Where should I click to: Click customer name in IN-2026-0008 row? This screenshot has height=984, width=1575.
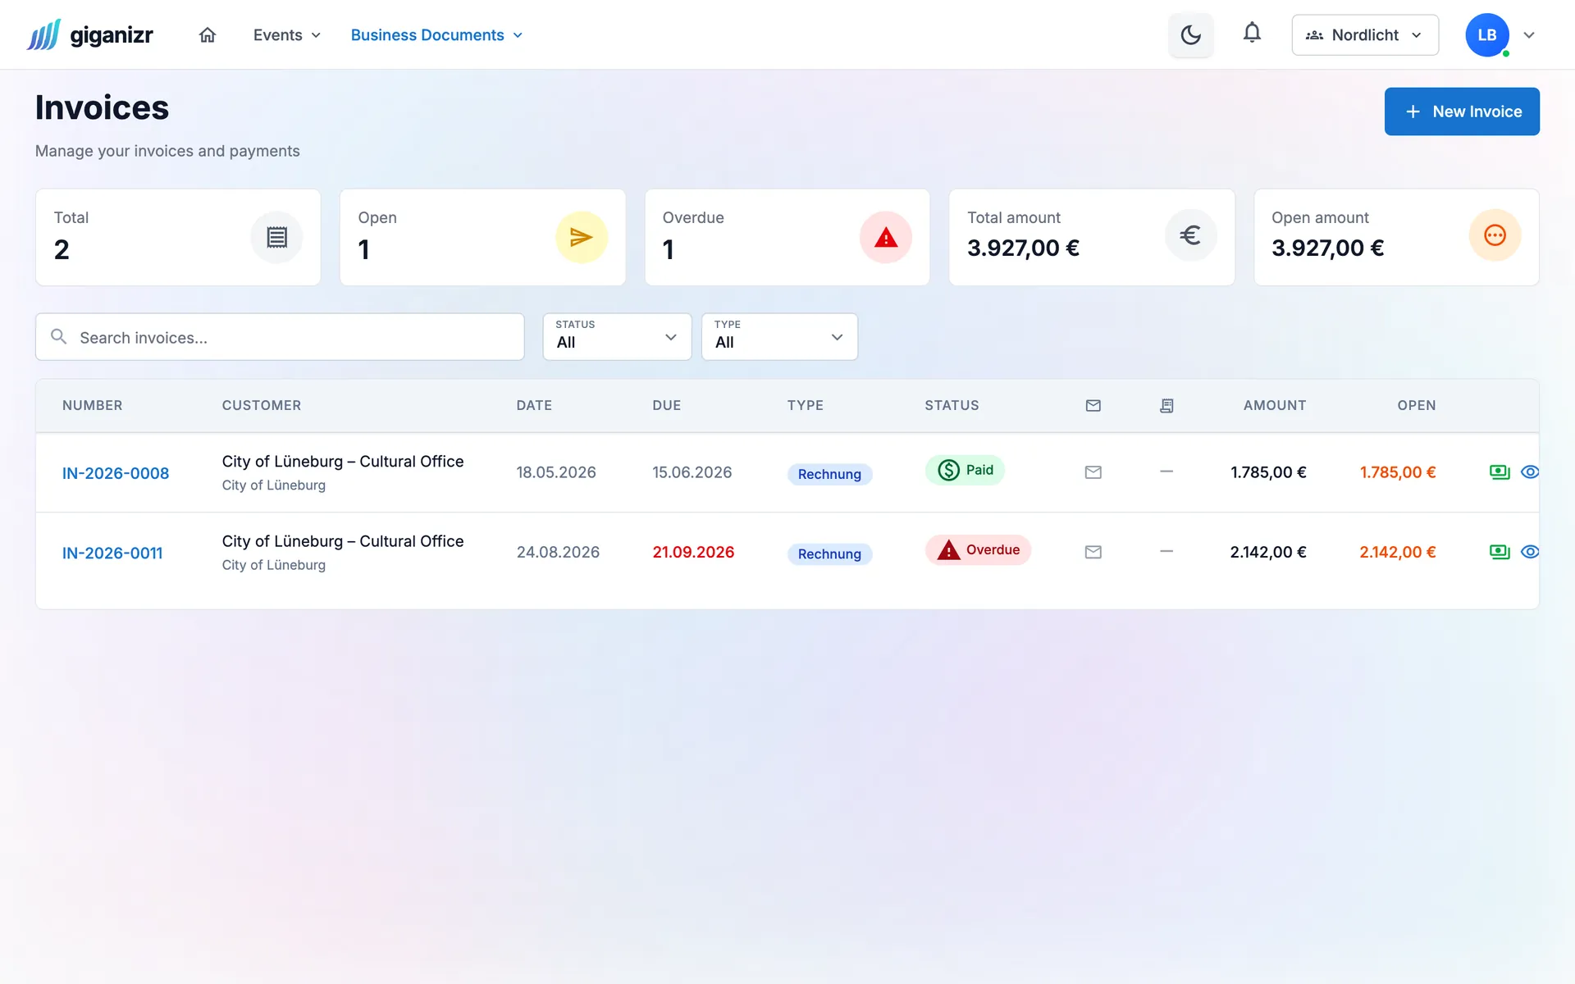[x=343, y=462]
